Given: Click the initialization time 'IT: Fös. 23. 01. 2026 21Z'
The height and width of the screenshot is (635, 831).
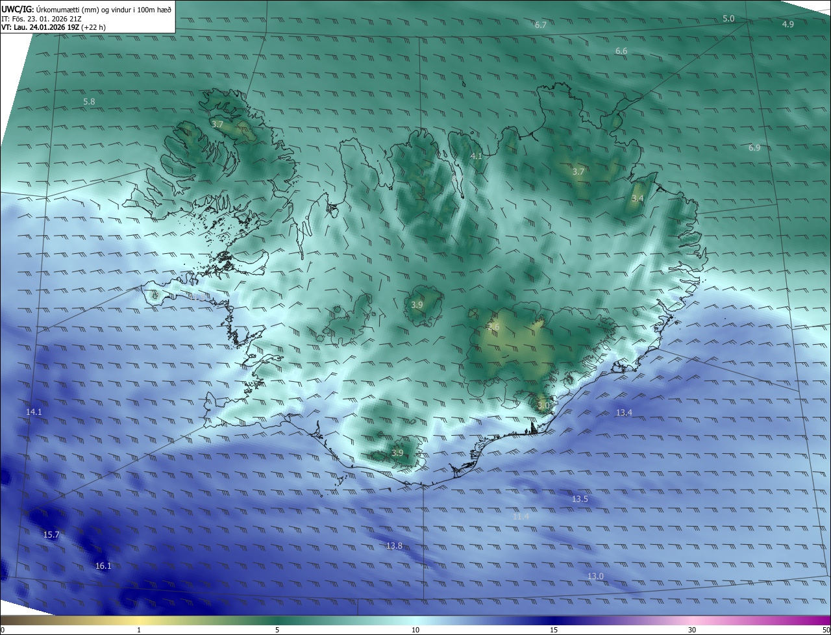Looking at the screenshot, I should (41, 19).
